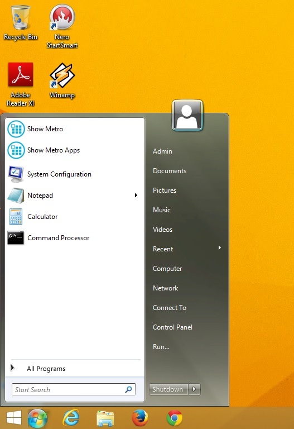Click the System Configuration monitor icon

[16, 174]
